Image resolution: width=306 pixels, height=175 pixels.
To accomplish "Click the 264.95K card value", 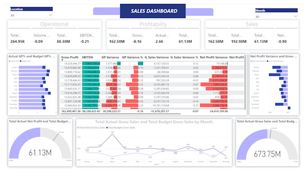I will click(18, 41).
